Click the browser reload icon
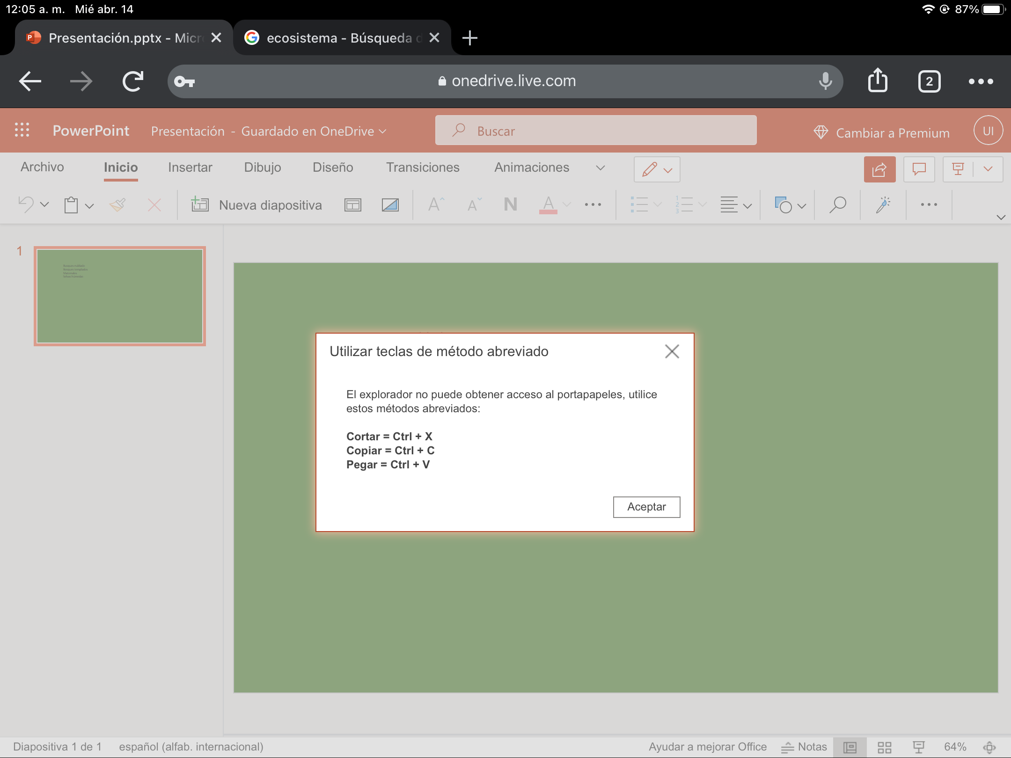1011x758 pixels. (133, 81)
